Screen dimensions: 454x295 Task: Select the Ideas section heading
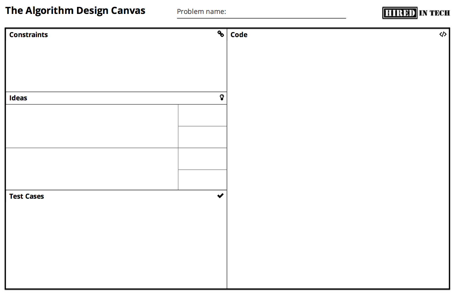click(x=18, y=98)
